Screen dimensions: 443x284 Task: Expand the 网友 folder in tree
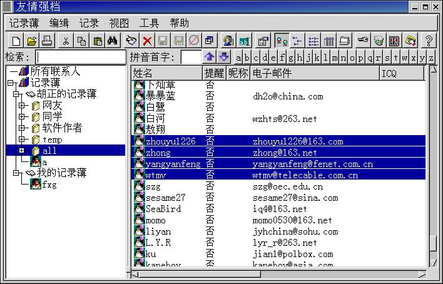pos(22,105)
